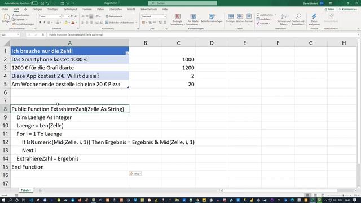Select cell C2 containing 1000
The height and width of the screenshot is (203, 361).
tap(178, 59)
